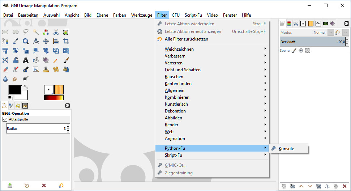Expand the Verzerren submenu
This screenshot has height=191, width=351.
(212, 63)
